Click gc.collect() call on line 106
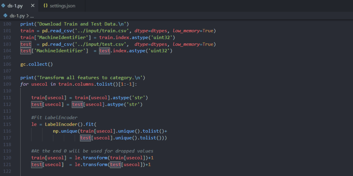 pyautogui.click(x=37, y=64)
